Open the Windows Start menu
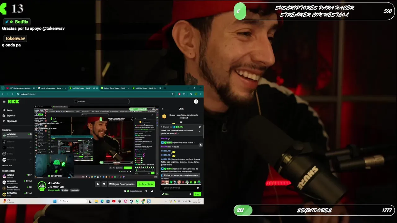 click(x=55, y=201)
